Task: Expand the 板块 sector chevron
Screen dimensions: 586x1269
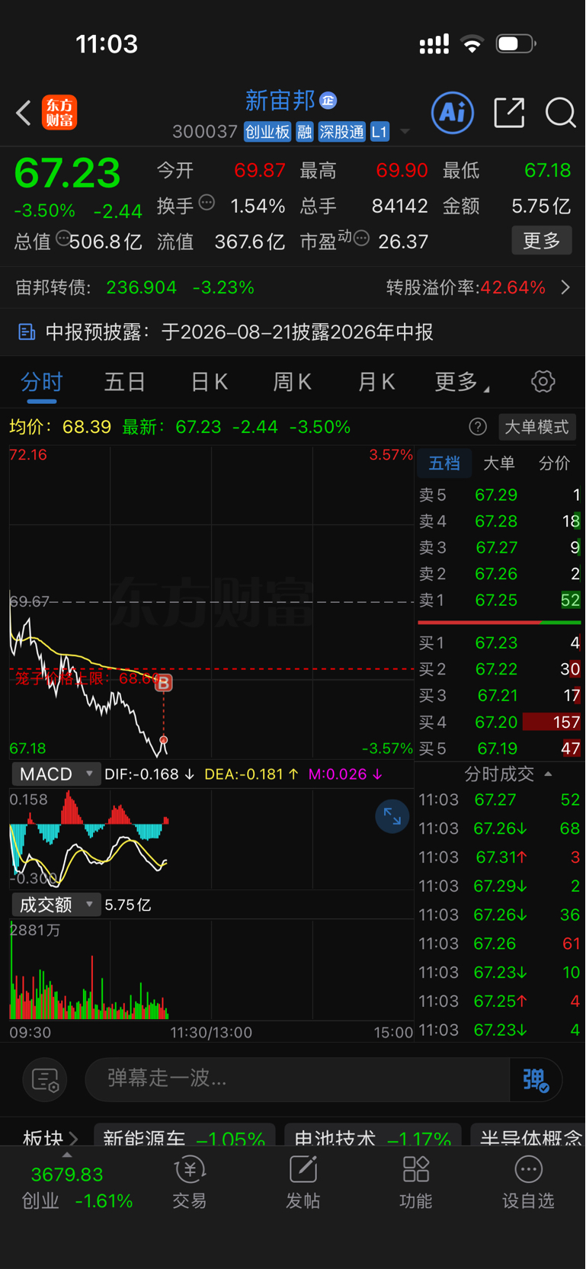Action: tap(73, 1139)
